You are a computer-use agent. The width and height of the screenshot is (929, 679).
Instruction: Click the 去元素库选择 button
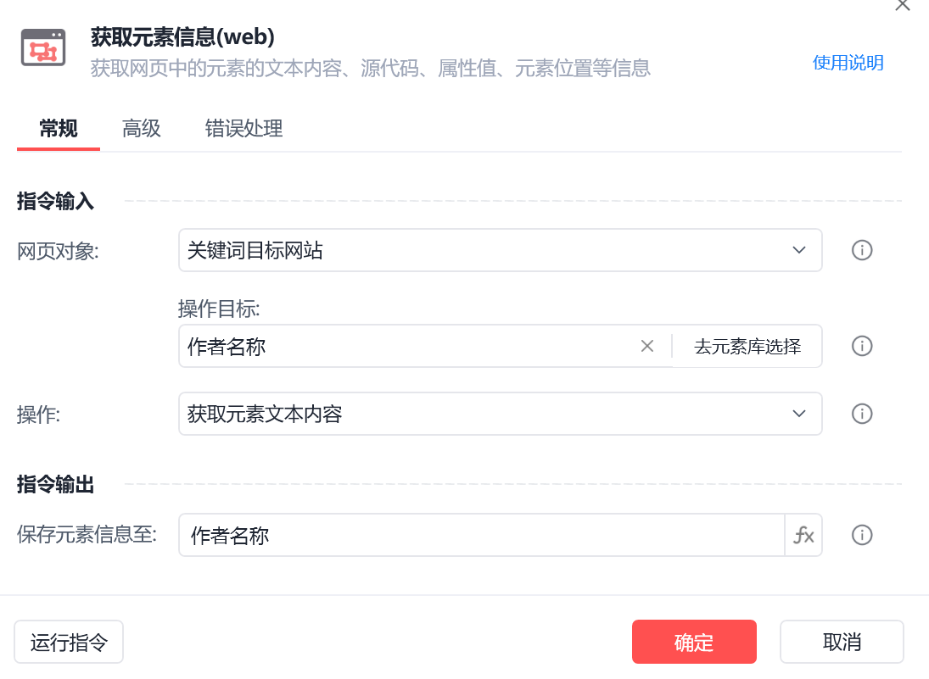click(747, 347)
